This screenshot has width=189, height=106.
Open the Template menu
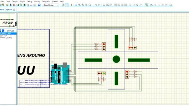pos(46,1)
